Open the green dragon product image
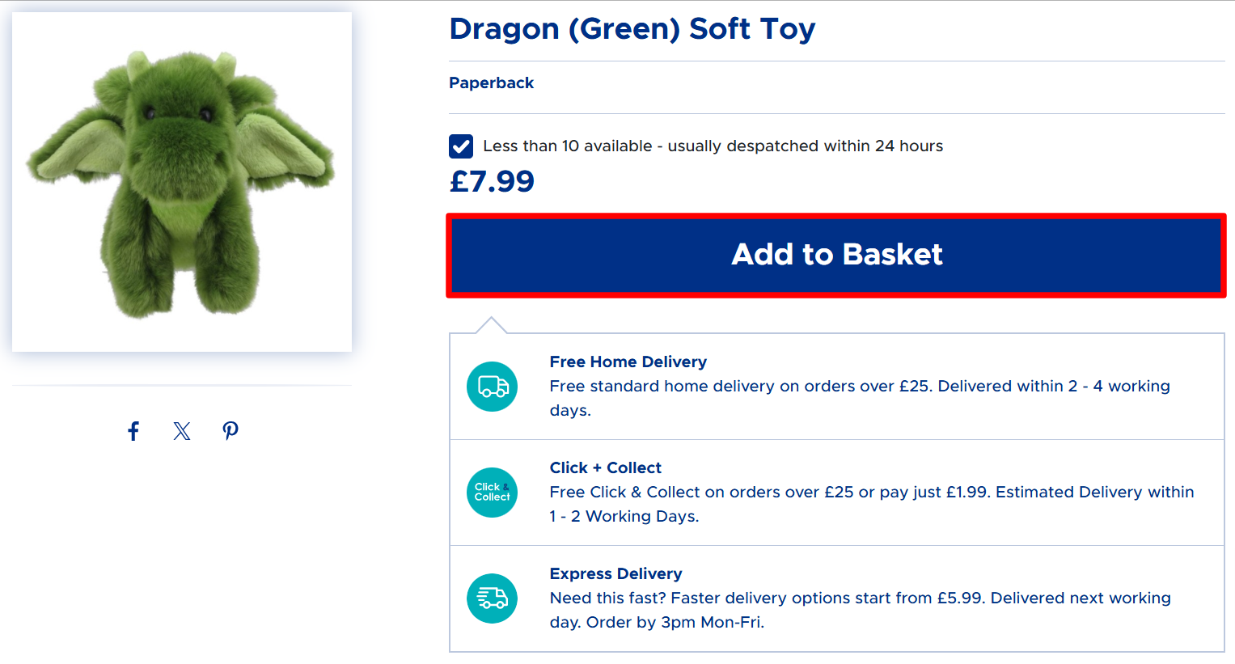Screen dimensions: 1235x664 pyautogui.click(x=182, y=182)
